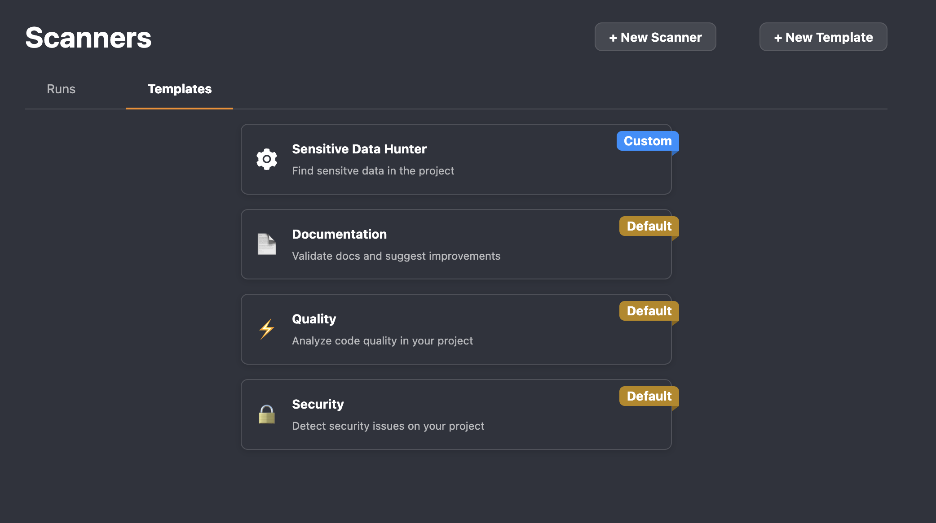Click the Default badge on Documentation
Screen dimensions: 936x523
tap(648, 226)
